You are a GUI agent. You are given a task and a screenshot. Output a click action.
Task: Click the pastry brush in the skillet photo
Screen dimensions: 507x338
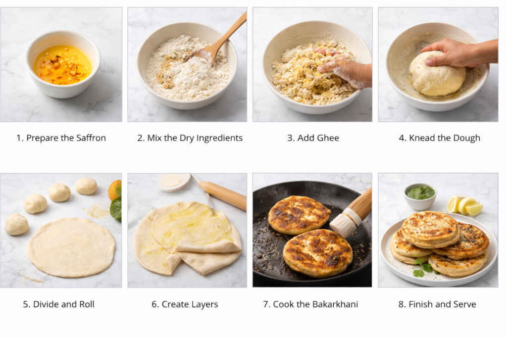[351, 213]
